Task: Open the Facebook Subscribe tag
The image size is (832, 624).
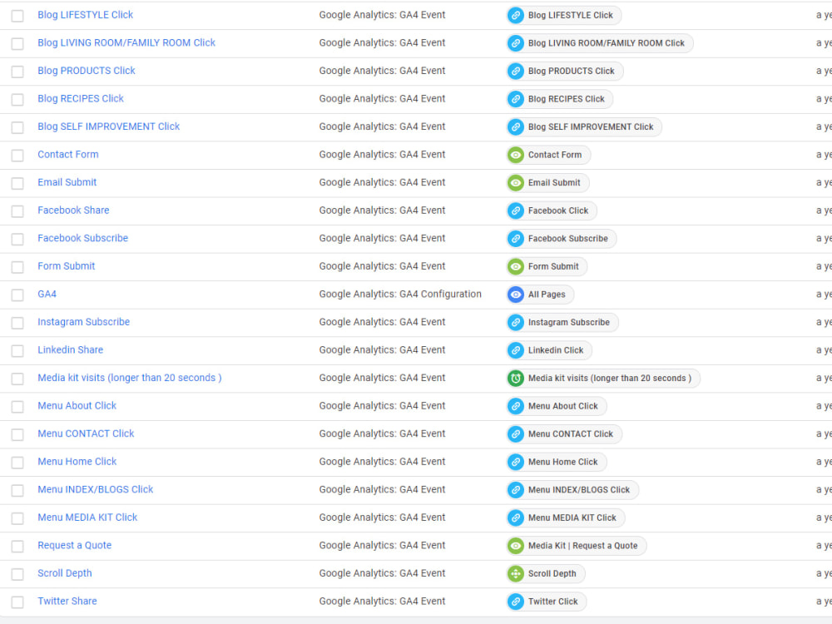Action: point(82,238)
